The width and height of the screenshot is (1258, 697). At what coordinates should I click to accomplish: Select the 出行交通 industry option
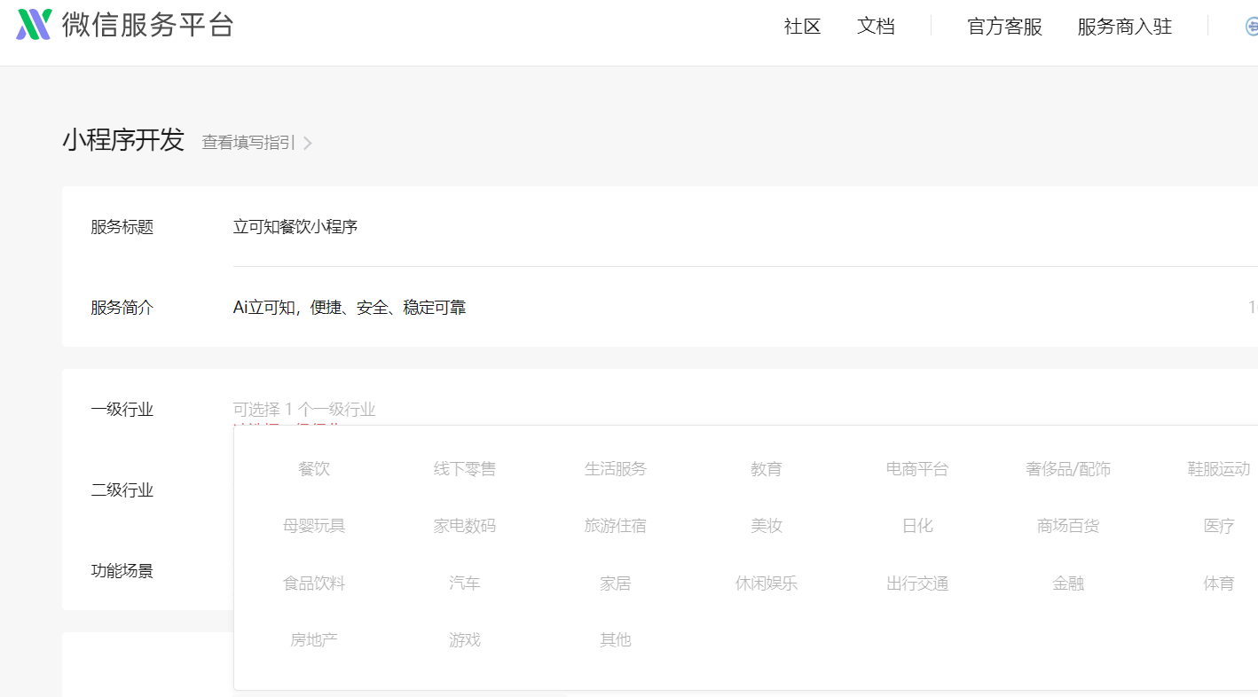917,583
